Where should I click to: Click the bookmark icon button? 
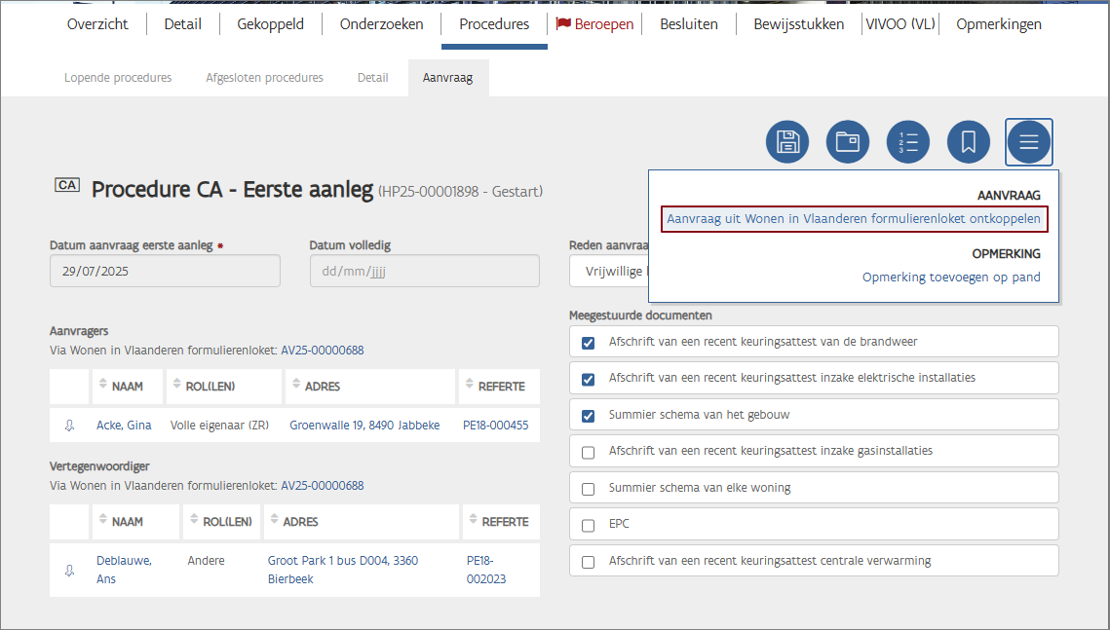(x=969, y=142)
